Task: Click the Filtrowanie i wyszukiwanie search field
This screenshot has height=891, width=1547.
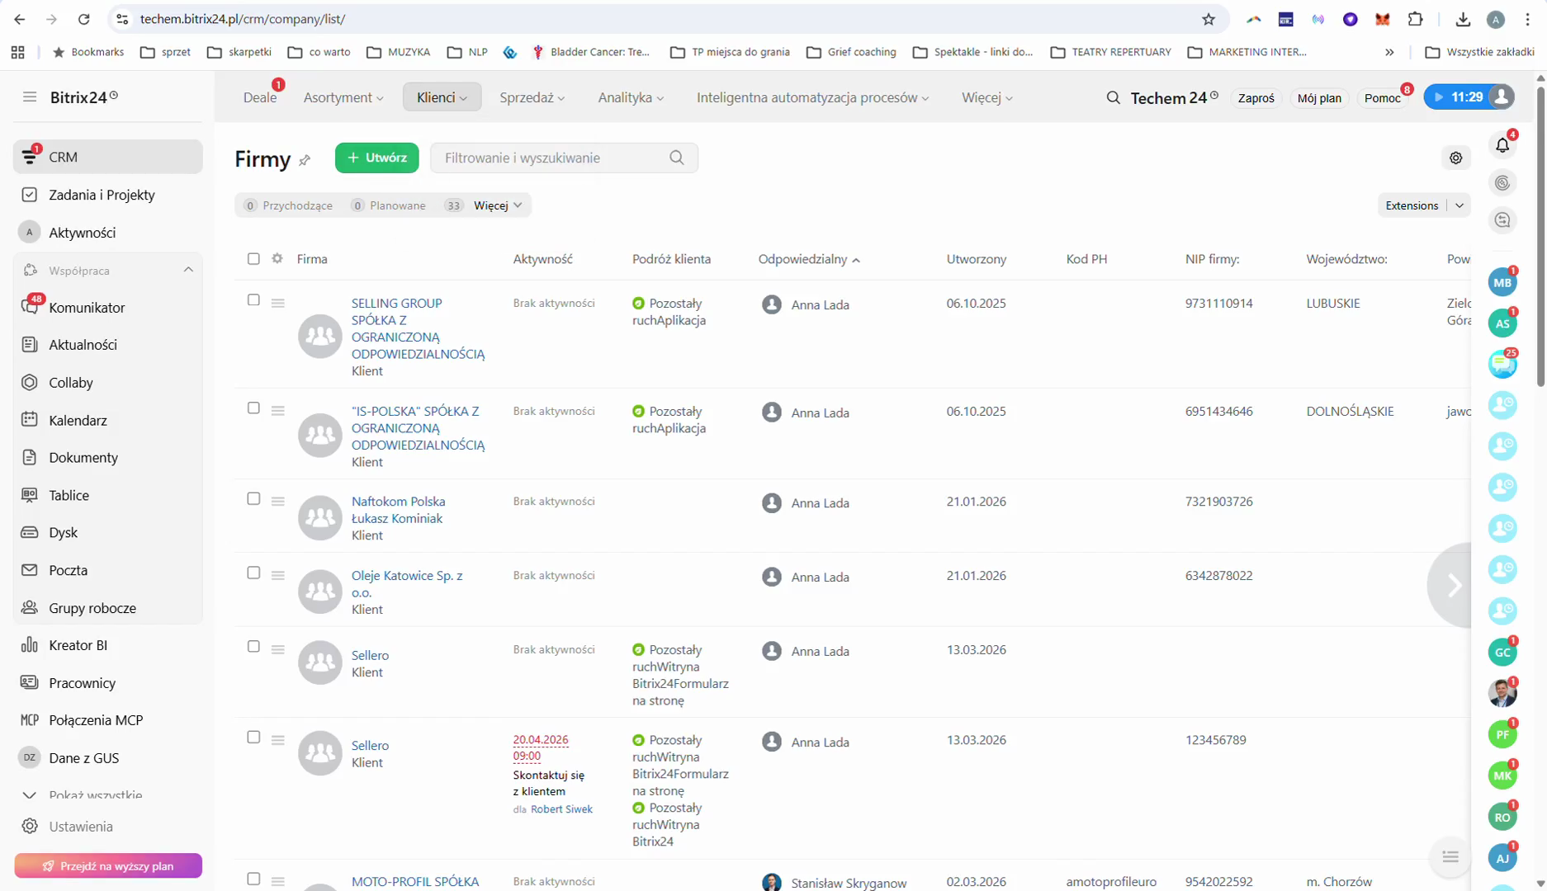Action: 564,158
